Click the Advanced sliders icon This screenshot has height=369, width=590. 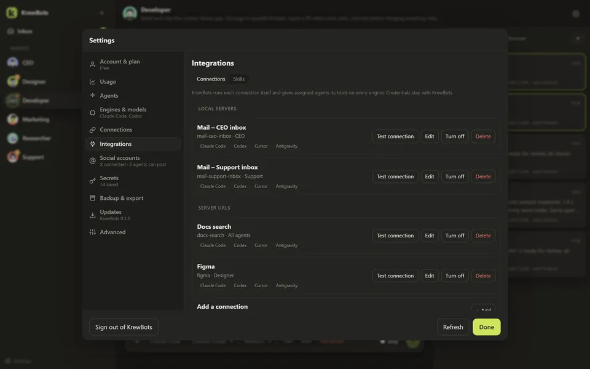tap(93, 232)
